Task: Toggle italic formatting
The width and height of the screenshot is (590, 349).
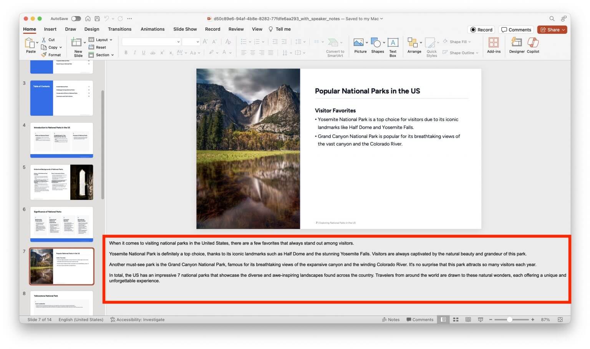Action: pyautogui.click(x=134, y=53)
